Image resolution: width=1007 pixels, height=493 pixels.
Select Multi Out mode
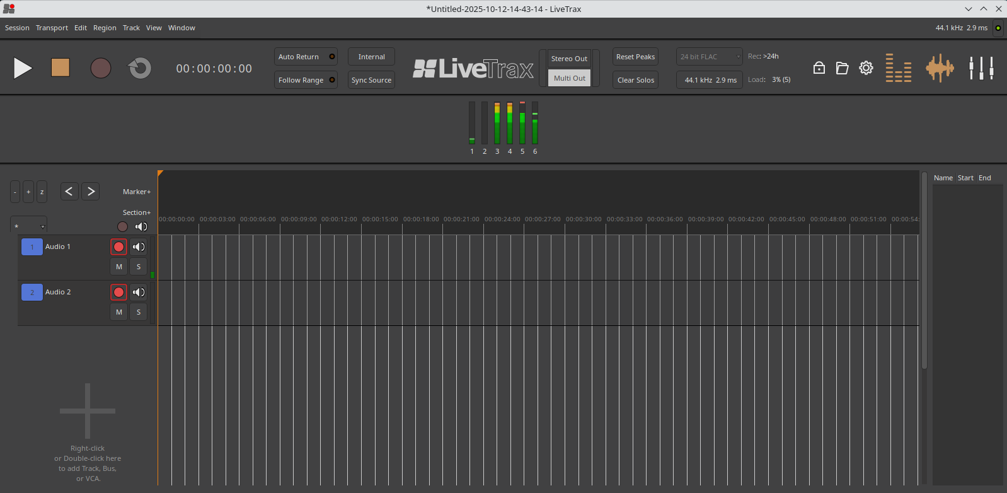pos(569,78)
